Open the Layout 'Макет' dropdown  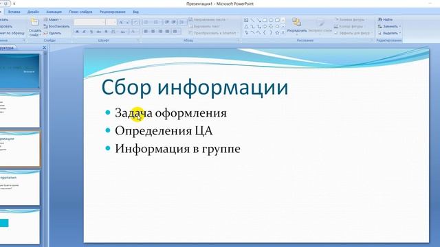point(52,20)
